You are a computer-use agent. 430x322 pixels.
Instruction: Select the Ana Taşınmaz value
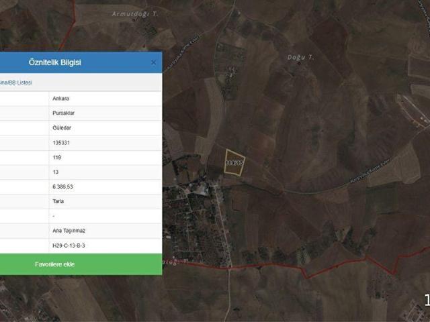[69, 231]
